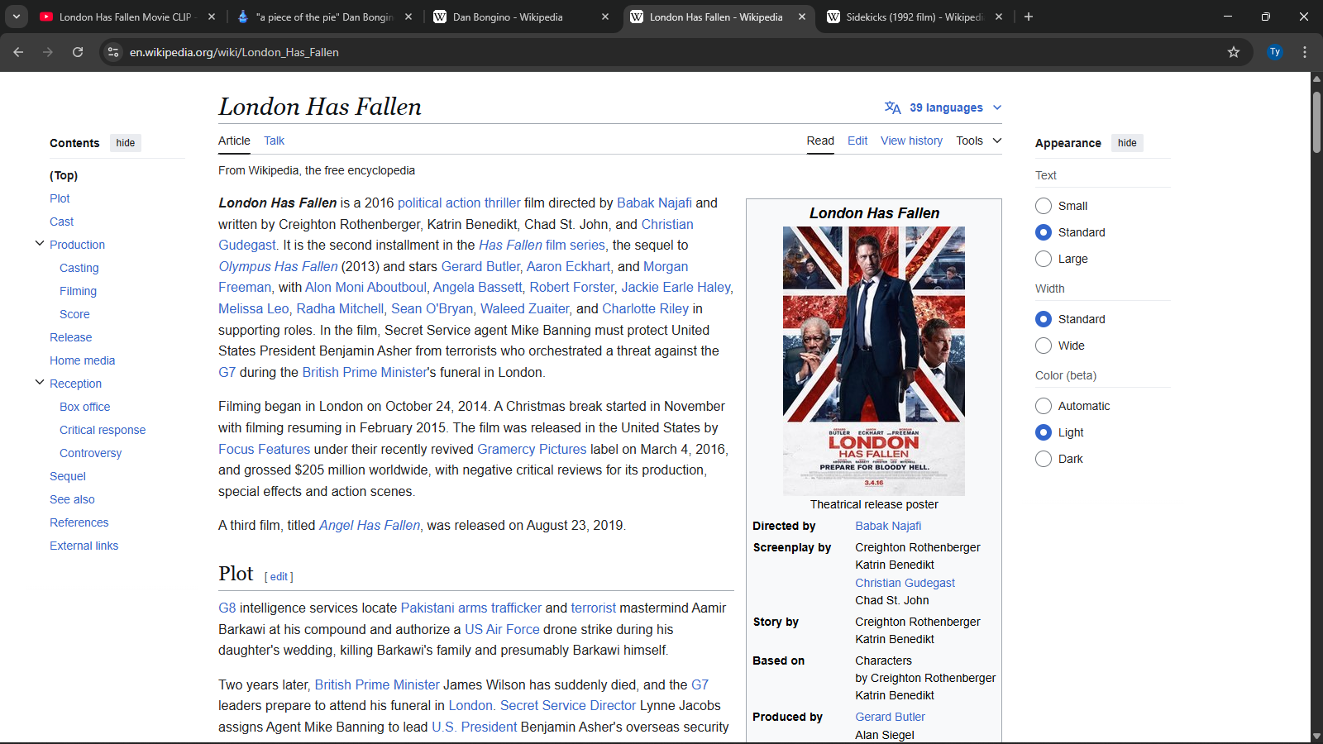View site information icon in address bar
The height and width of the screenshot is (744, 1323).
pyautogui.click(x=113, y=52)
